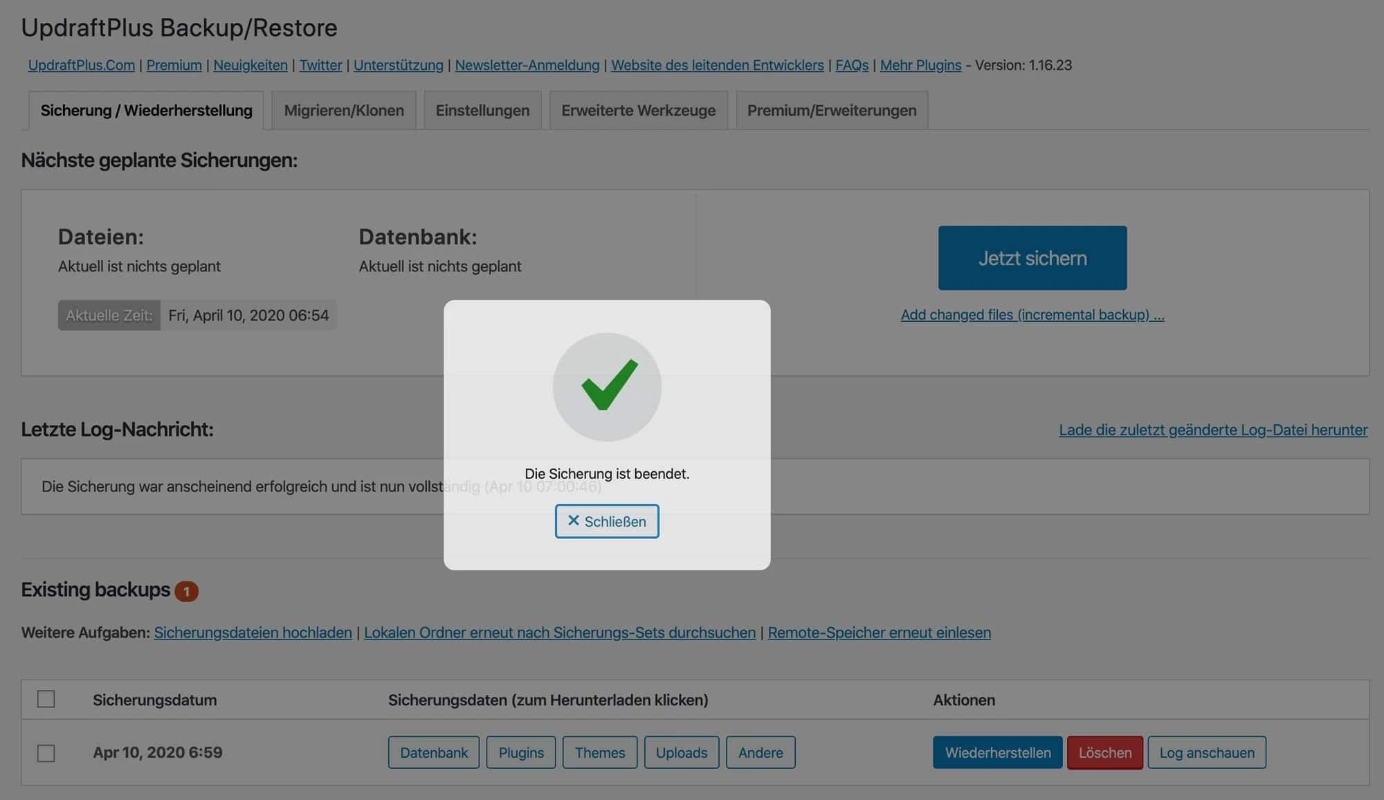Switch to the Migrieren/Klonen tab
This screenshot has width=1384, height=800.
(x=343, y=109)
